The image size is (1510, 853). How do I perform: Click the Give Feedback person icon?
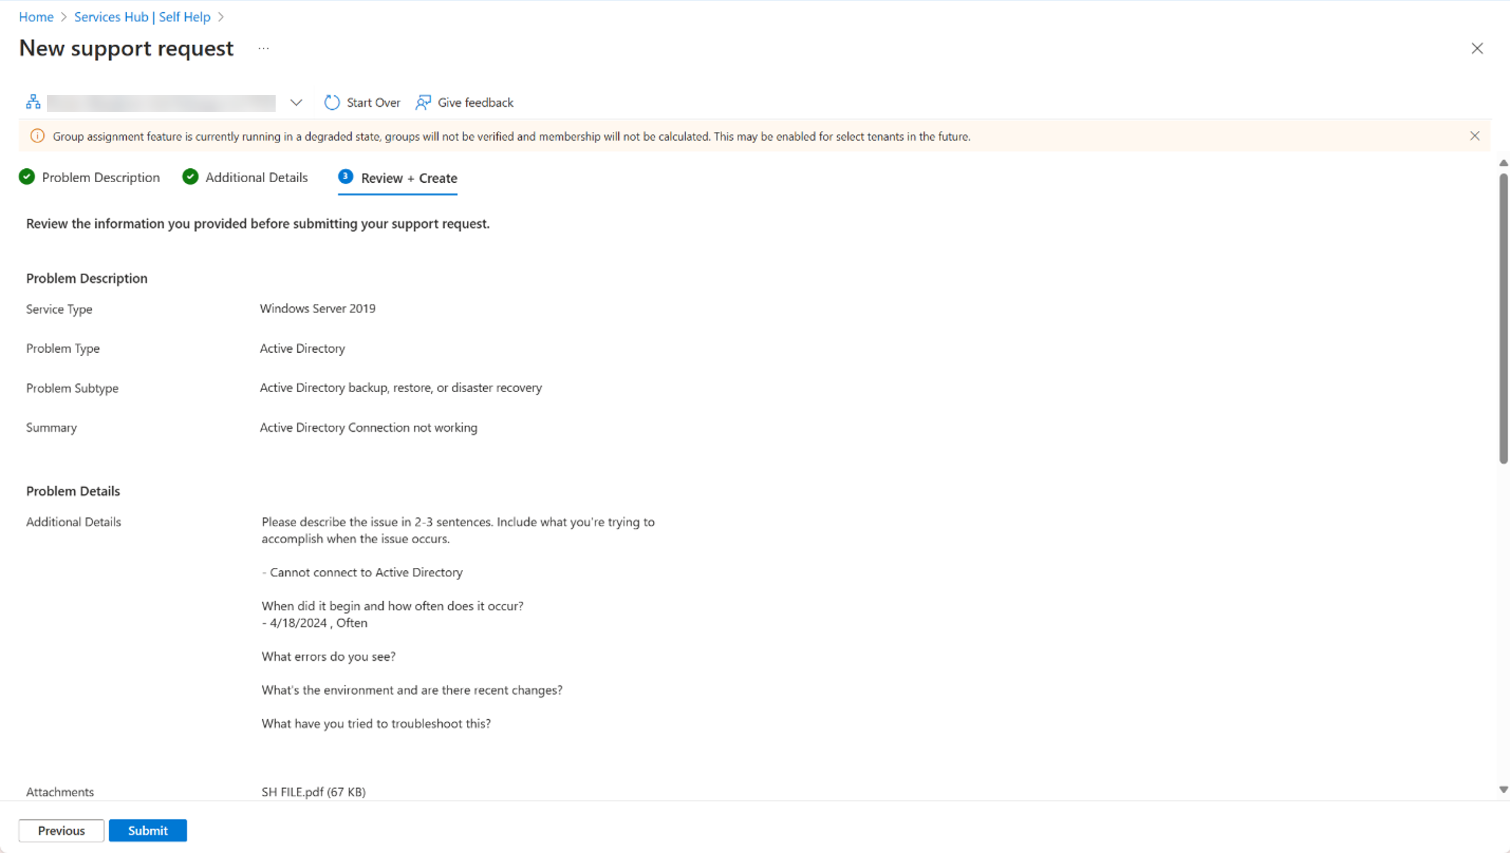click(x=423, y=101)
